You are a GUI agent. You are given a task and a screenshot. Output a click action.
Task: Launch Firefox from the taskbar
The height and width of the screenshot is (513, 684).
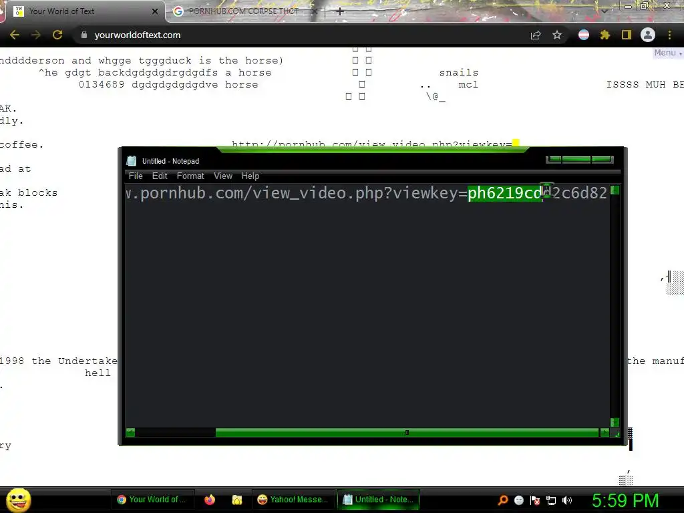click(x=210, y=500)
